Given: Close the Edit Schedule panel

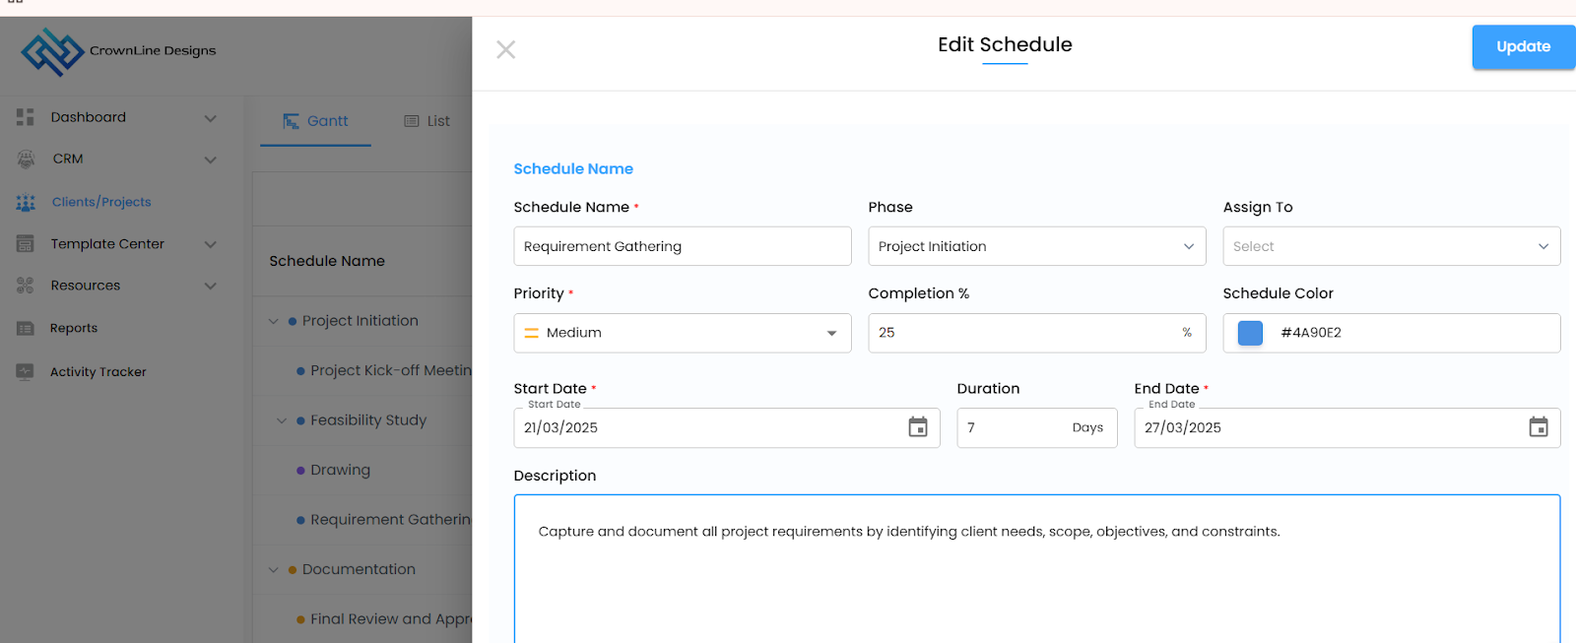Looking at the screenshot, I should click(x=506, y=49).
